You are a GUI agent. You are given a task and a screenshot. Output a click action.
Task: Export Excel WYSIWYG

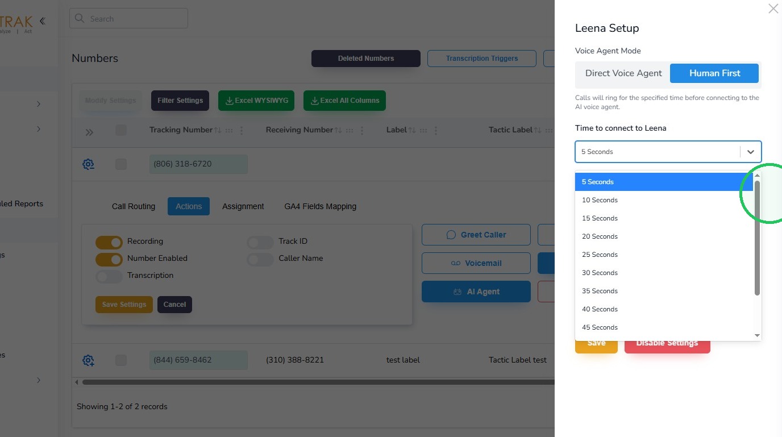pos(257,101)
